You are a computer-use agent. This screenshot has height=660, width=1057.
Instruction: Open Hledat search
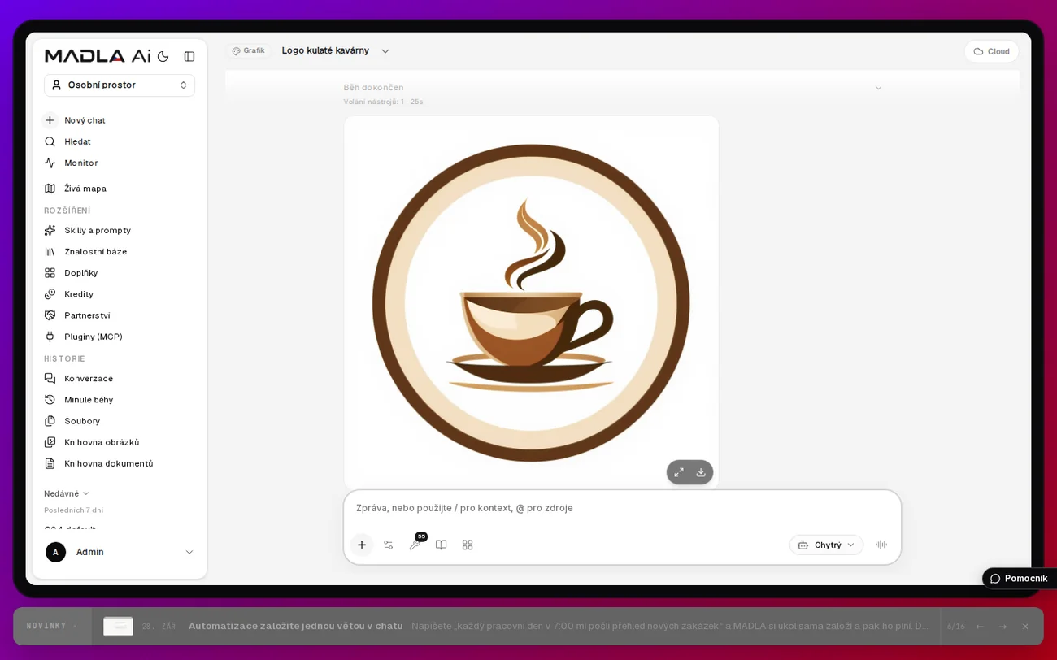pyautogui.click(x=77, y=141)
